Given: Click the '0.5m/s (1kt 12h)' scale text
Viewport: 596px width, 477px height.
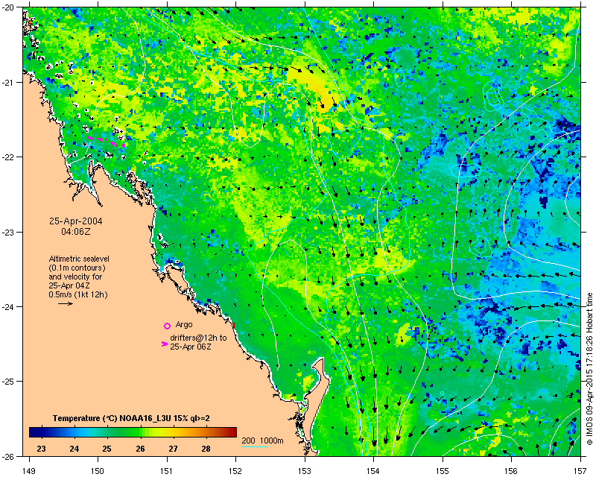Looking at the screenshot, I should click(x=78, y=294).
